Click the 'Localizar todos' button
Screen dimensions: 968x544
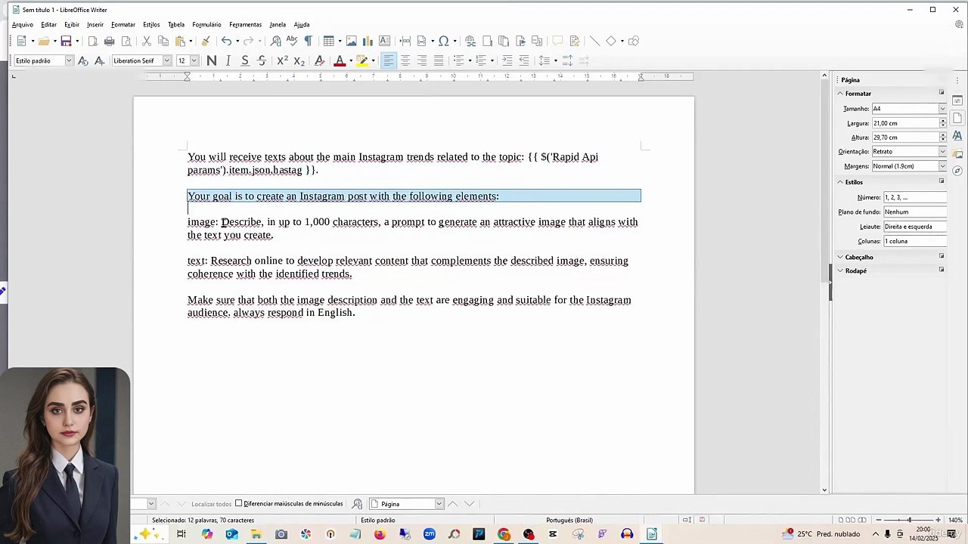coord(211,504)
